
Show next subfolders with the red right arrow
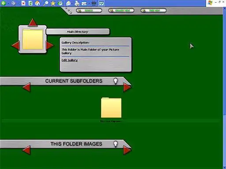(127, 87)
